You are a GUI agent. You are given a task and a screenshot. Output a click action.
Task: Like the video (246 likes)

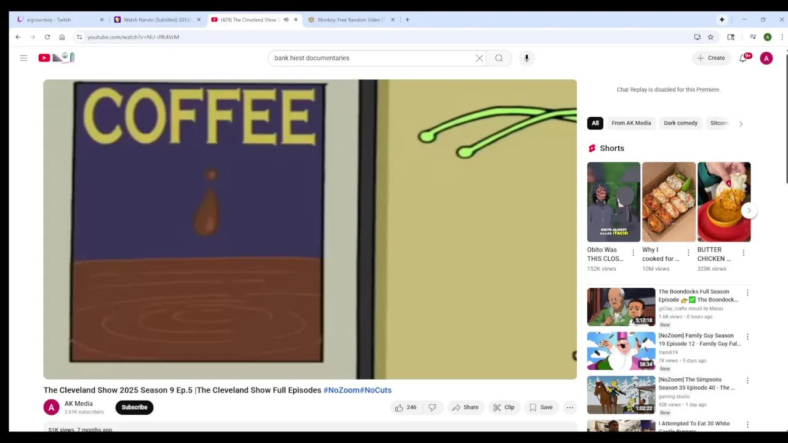(406, 407)
